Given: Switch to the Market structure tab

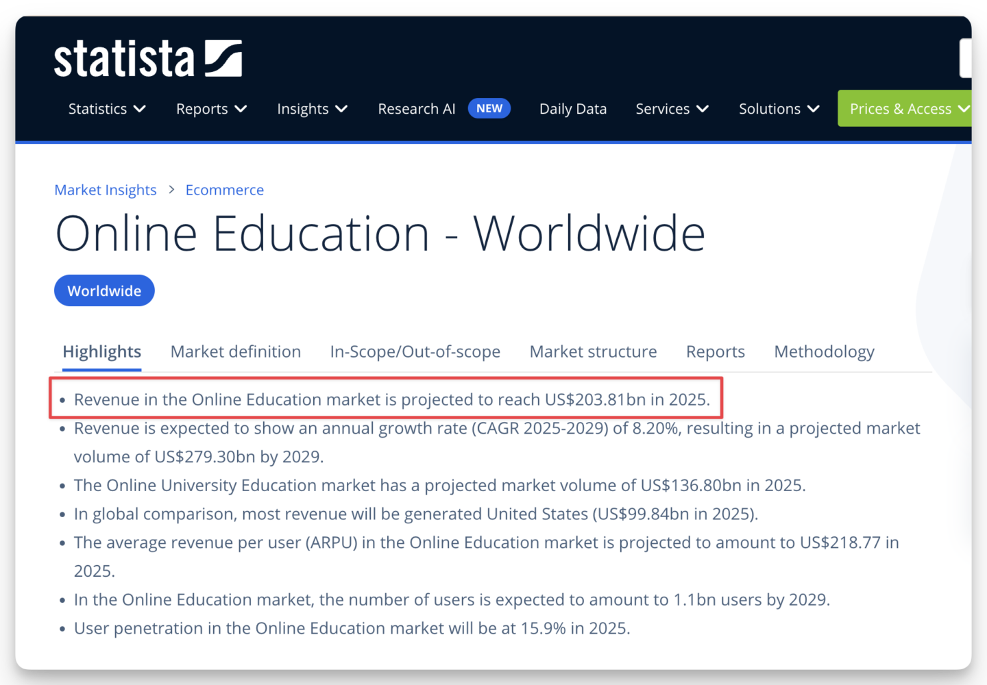Looking at the screenshot, I should [594, 351].
